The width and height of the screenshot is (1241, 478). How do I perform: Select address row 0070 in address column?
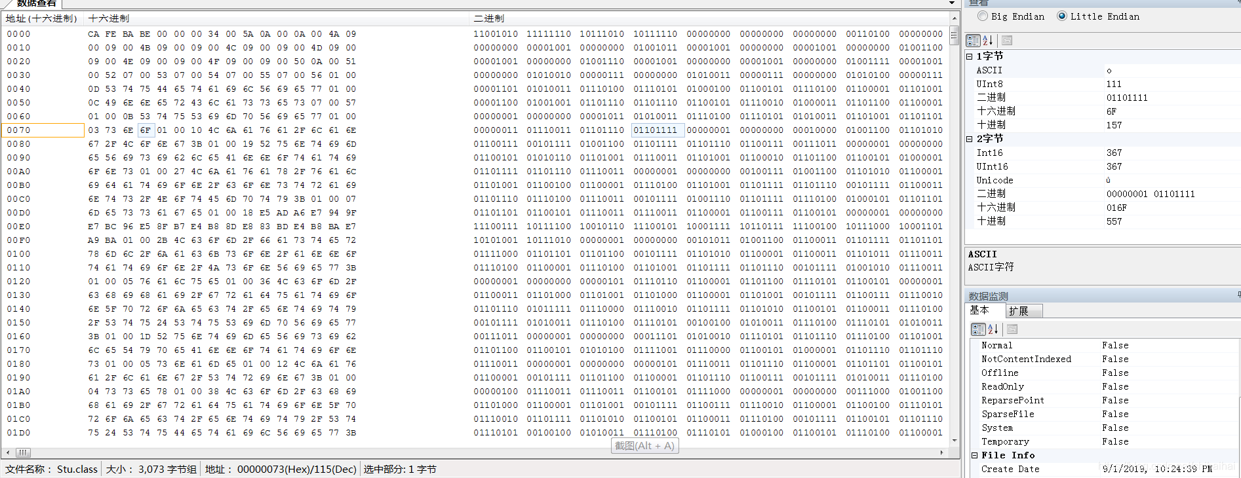click(43, 130)
